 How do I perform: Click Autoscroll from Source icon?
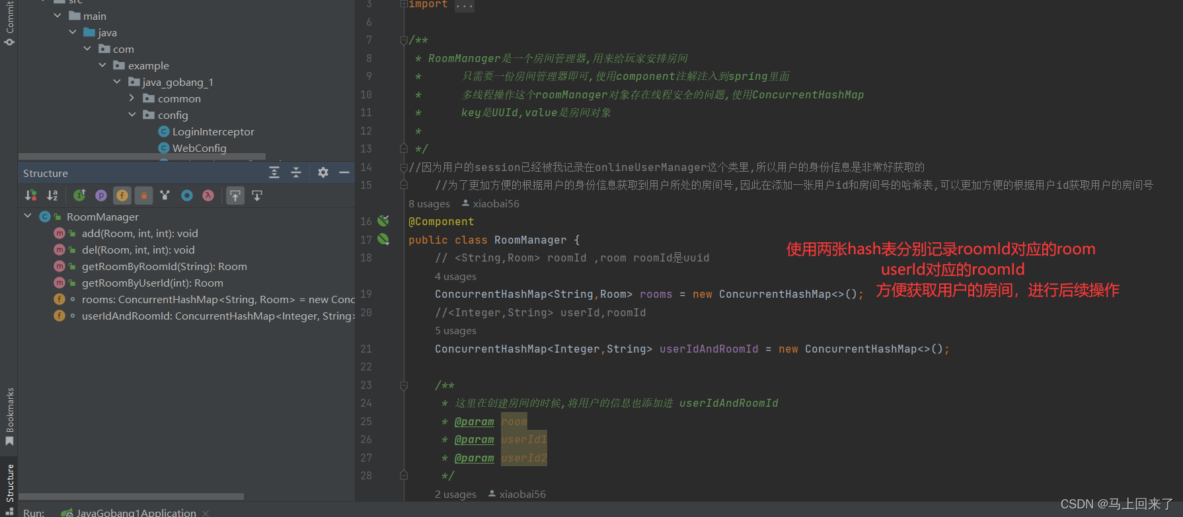[x=257, y=195]
